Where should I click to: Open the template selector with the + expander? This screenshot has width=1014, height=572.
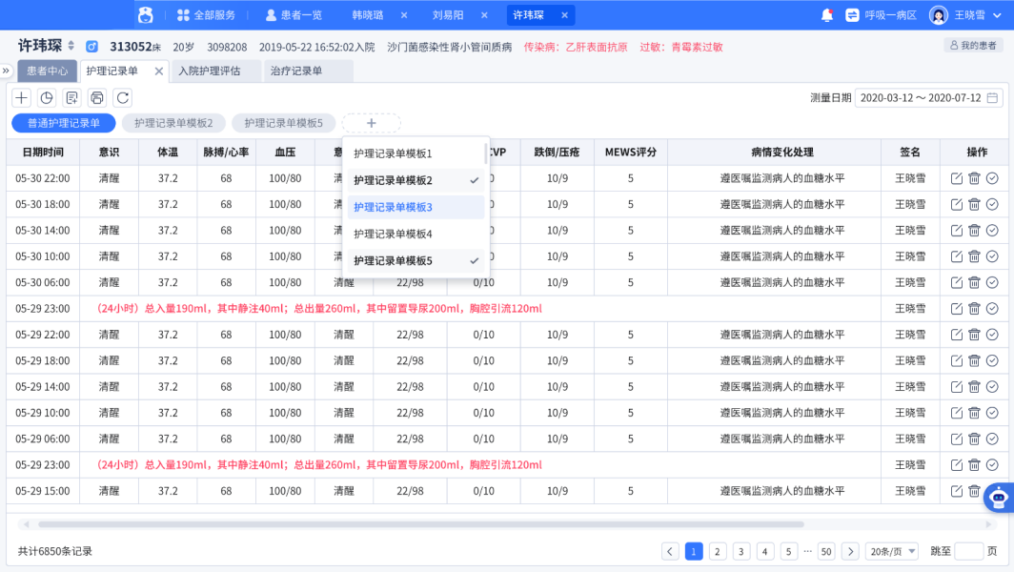coord(372,123)
